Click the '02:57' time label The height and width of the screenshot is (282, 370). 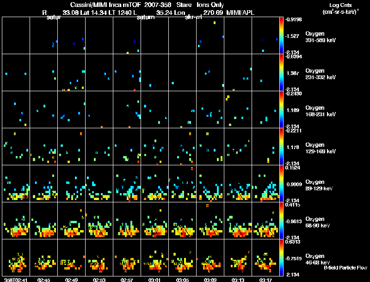pyautogui.click(x=127, y=280)
